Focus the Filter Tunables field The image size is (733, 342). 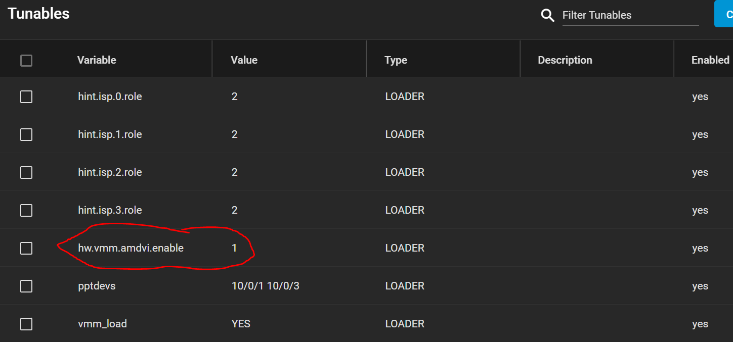click(630, 15)
